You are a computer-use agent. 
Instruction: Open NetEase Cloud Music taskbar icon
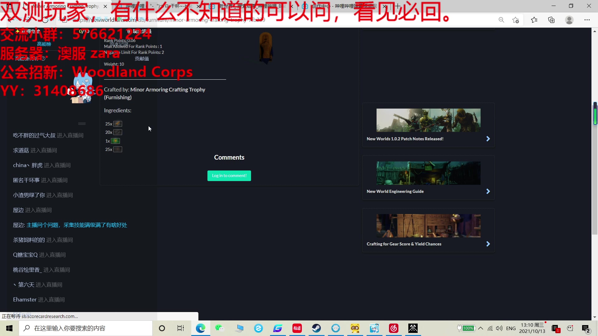click(x=394, y=328)
